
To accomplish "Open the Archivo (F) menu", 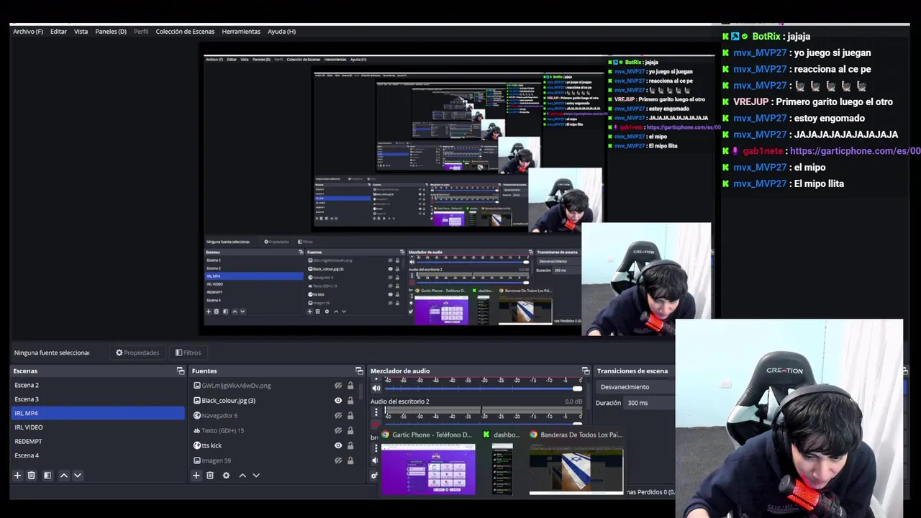I will click(x=28, y=32).
